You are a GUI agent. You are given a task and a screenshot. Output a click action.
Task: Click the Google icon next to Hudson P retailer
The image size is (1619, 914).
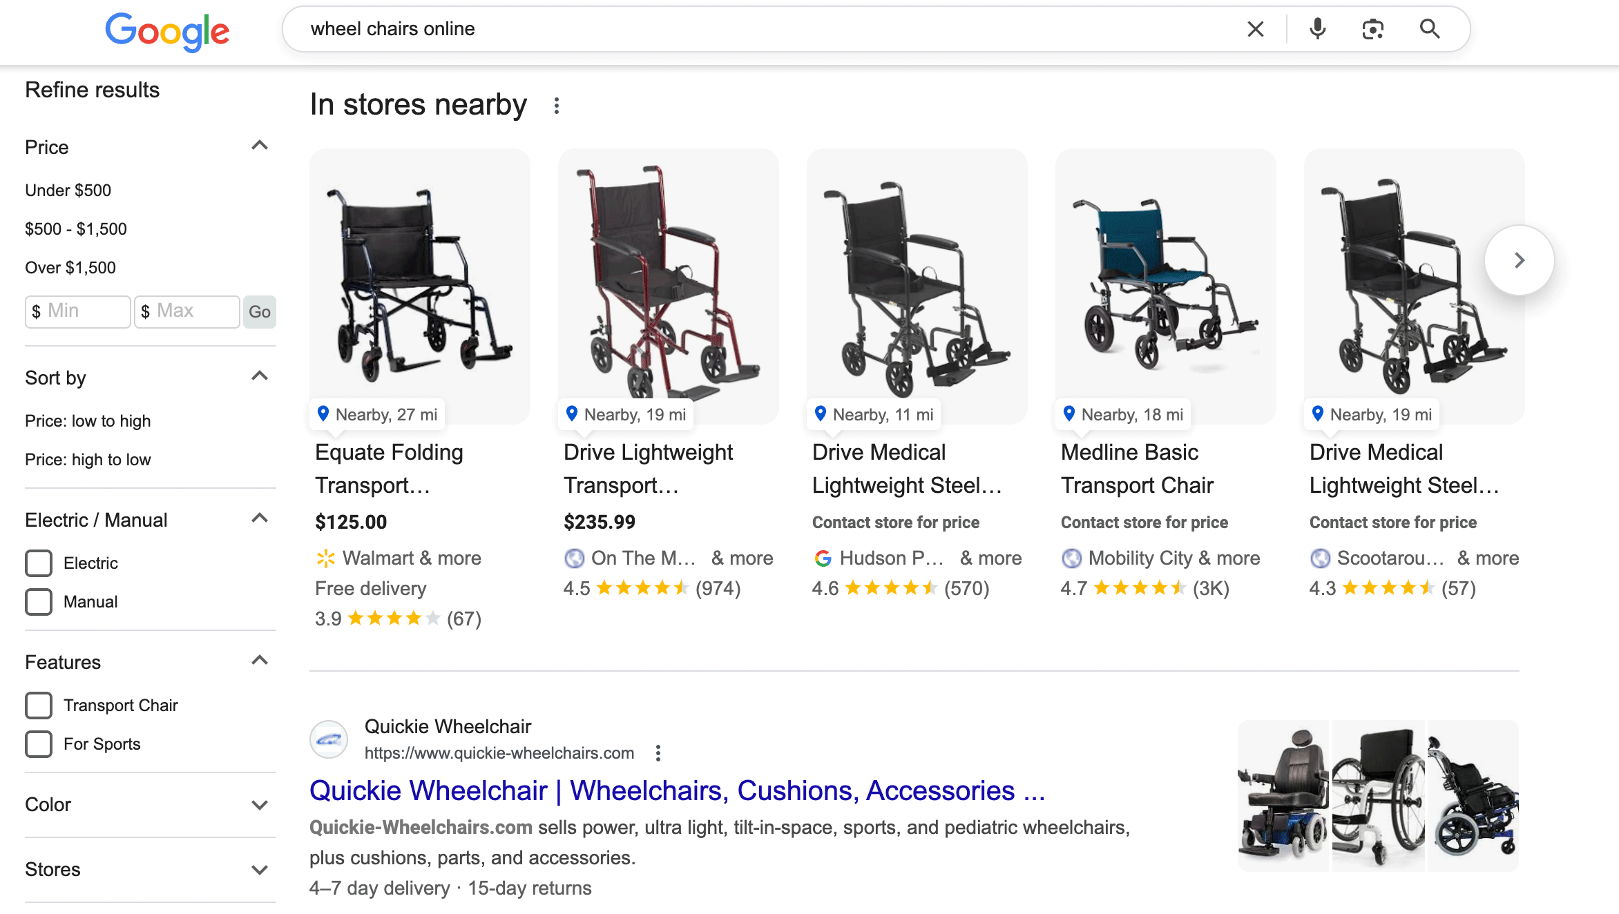point(823,558)
